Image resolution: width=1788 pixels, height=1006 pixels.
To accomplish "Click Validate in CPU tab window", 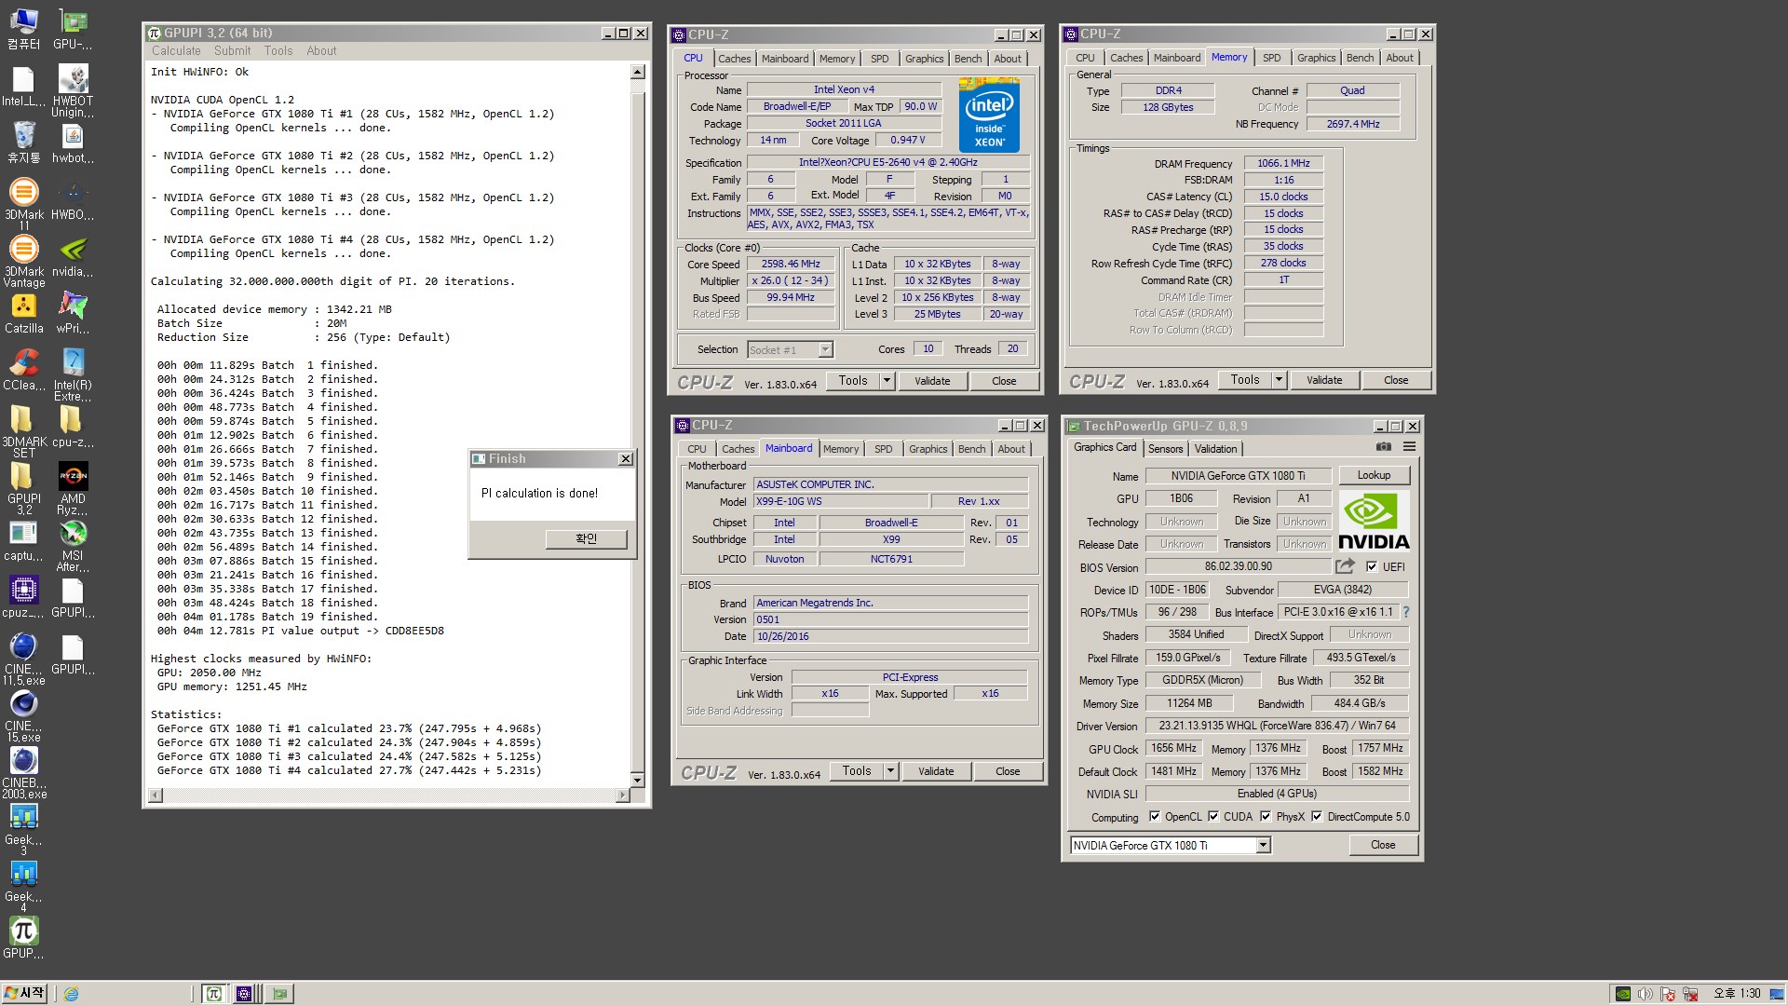I will coord(932,381).
